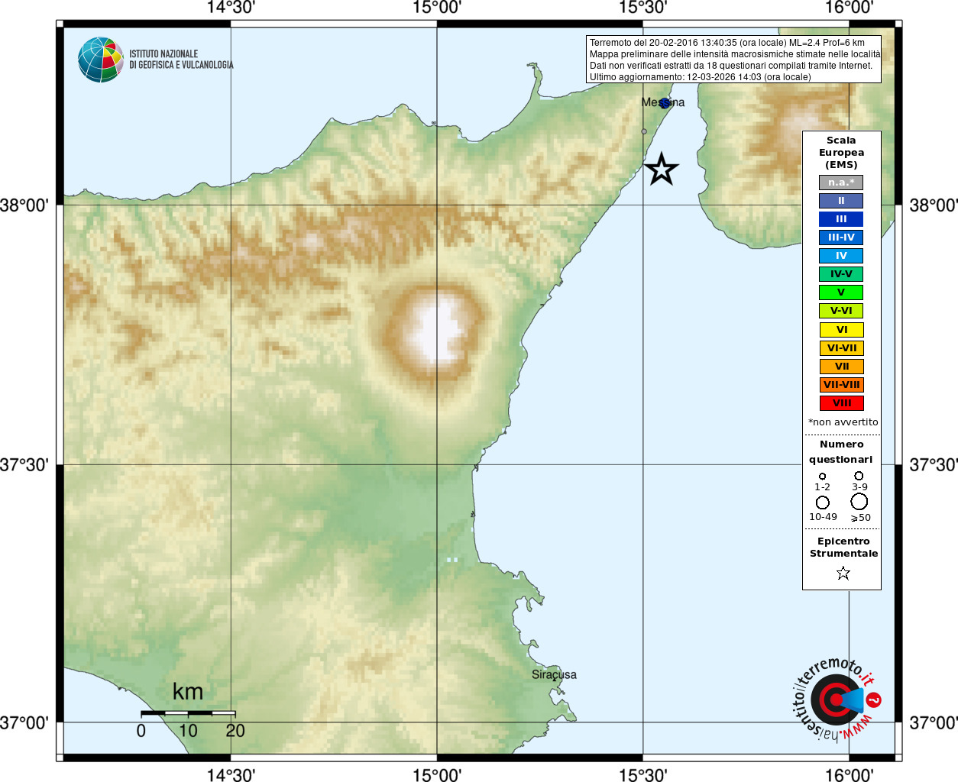The width and height of the screenshot is (958, 782).
Task: Click the Siracusa city label
Action: pos(554,675)
